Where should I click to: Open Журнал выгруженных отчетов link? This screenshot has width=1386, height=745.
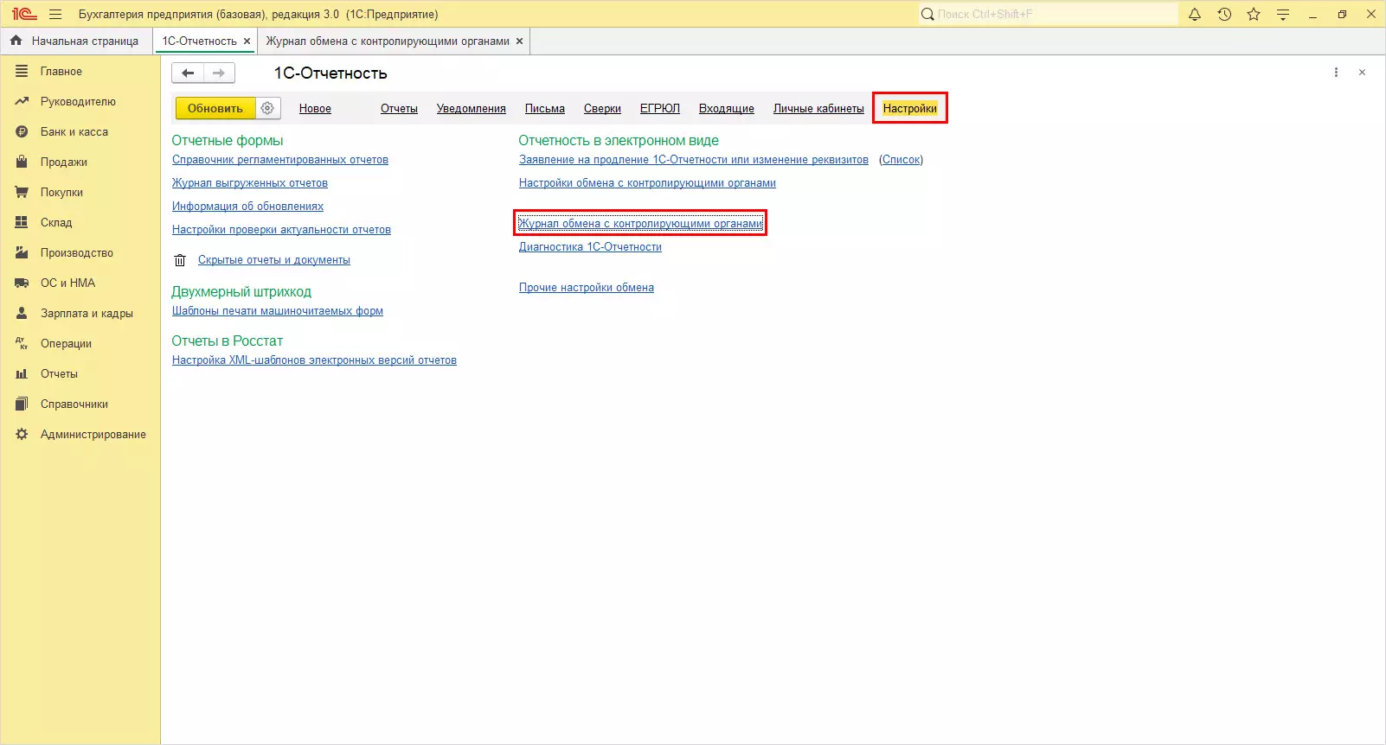pyautogui.click(x=250, y=183)
